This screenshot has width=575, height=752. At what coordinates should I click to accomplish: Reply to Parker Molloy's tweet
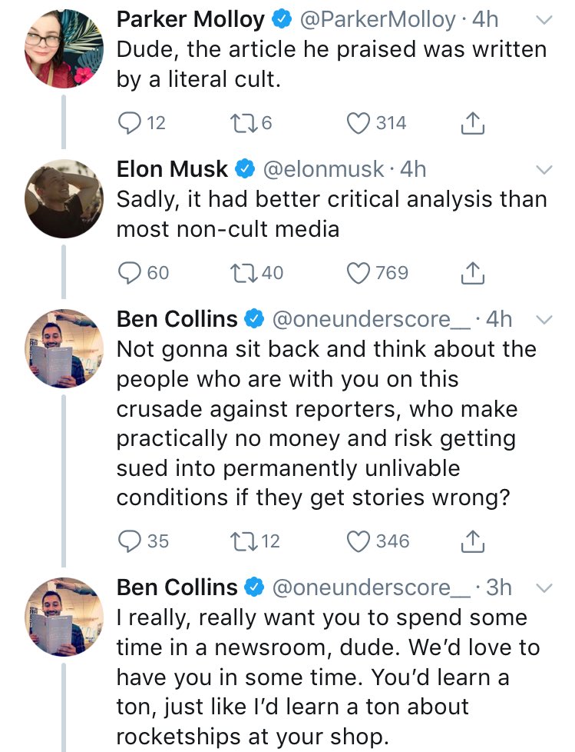click(x=129, y=123)
